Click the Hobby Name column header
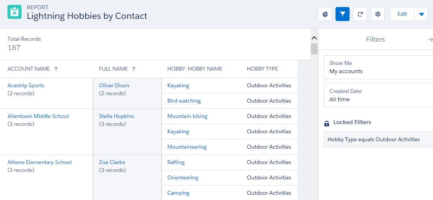The height and width of the screenshot is (200, 433). 195,69
